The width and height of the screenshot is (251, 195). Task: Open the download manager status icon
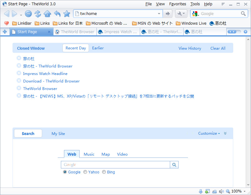pyautogui.click(x=200, y=191)
